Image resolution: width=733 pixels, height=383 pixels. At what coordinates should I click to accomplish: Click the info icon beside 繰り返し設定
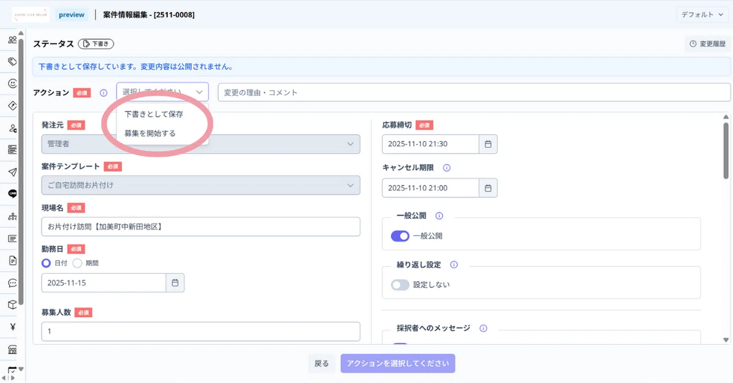pos(454,265)
